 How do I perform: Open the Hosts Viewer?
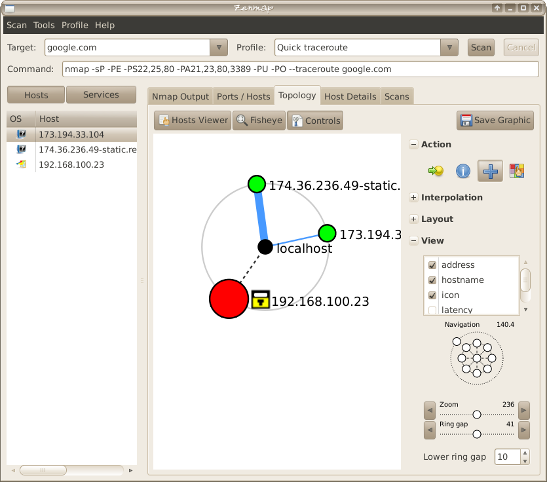click(x=193, y=120)
